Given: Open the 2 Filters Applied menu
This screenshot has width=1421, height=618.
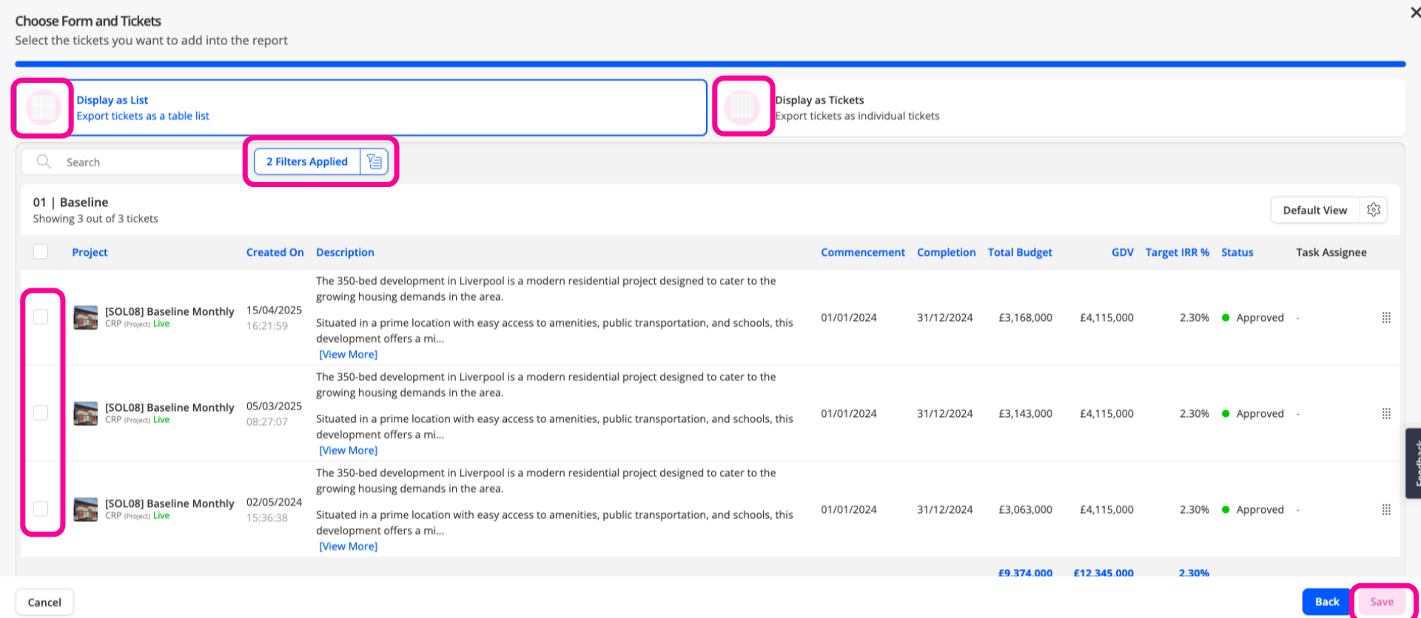Looking at the screenshot, I should (x=307, y=161).
